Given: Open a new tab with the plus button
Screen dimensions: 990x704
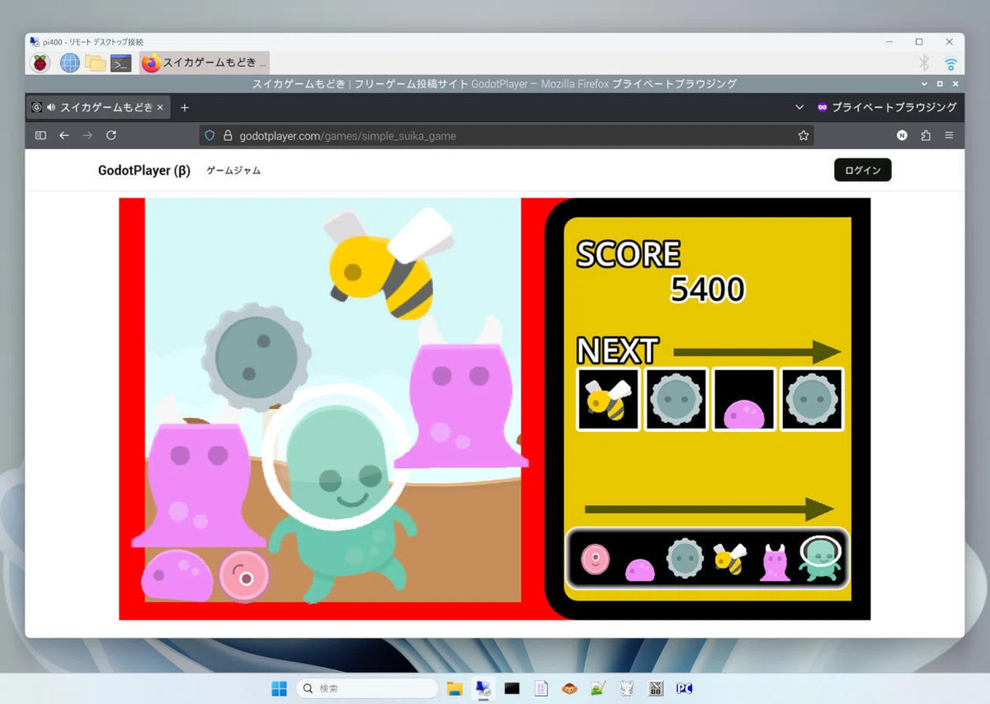Looking at the screenshot, I should [185, 107].
